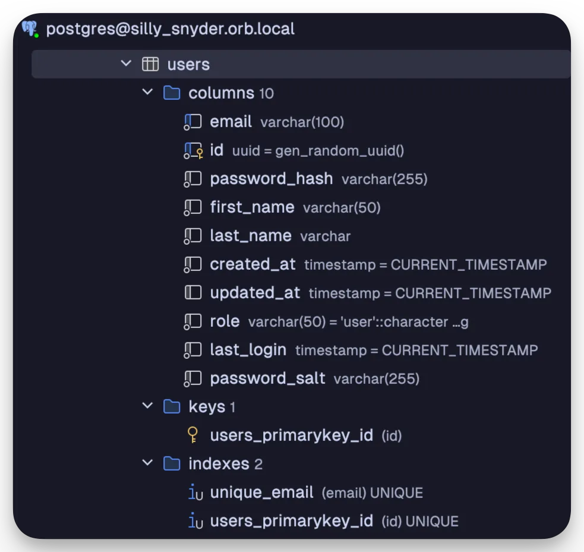Select the password_salt column
Image resolution: width=584 pixels, height=552 pixels.
pos(315,378)
